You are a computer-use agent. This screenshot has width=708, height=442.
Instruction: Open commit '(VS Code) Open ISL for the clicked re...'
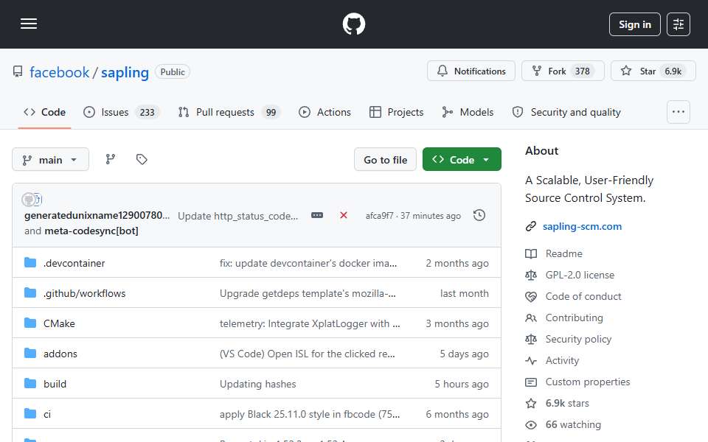click(307, 354)
